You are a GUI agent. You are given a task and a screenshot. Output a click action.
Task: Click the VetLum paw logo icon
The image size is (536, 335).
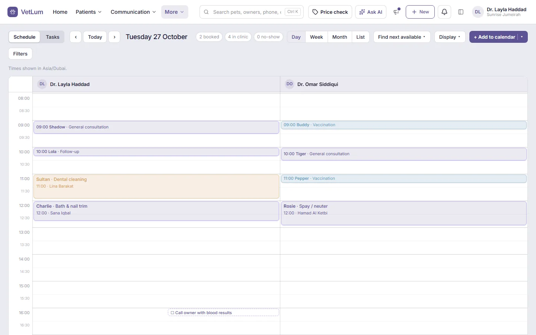[x=13, y=12]
